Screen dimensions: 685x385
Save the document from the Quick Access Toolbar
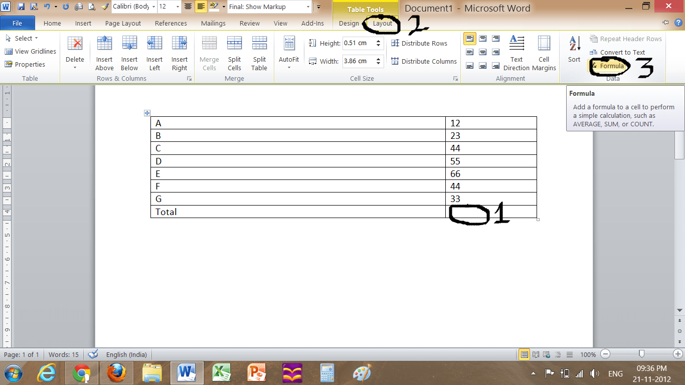21,7
